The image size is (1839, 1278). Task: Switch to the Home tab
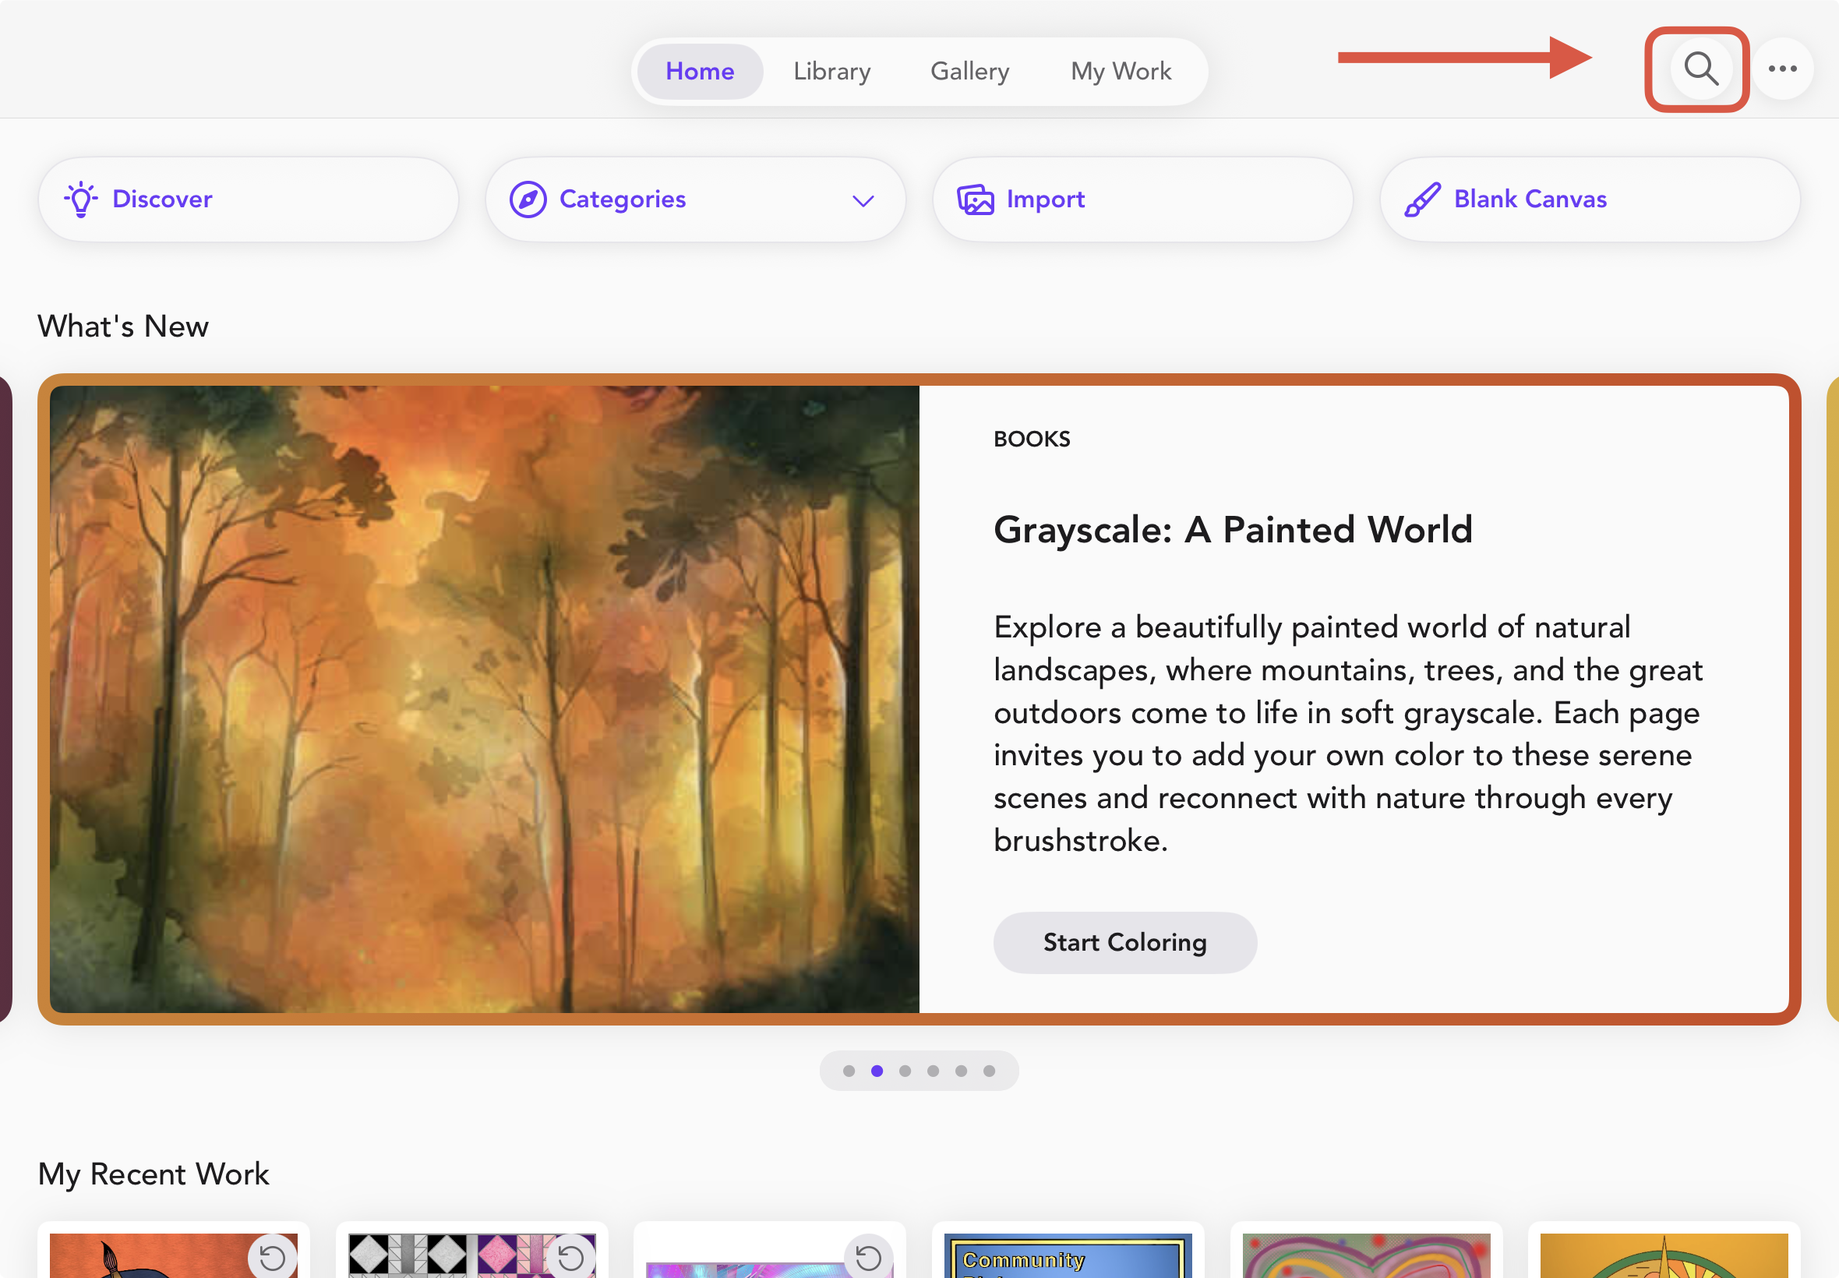coord(700,71)
